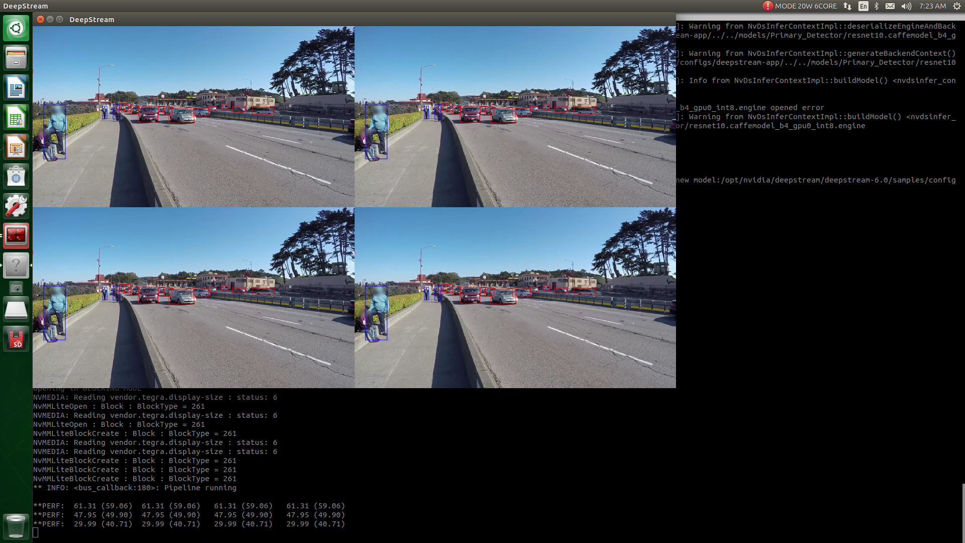Switch to the red terminal workspace icon
Image resolution: width=965 pixels, height=543 pixels.
[16, 235]
